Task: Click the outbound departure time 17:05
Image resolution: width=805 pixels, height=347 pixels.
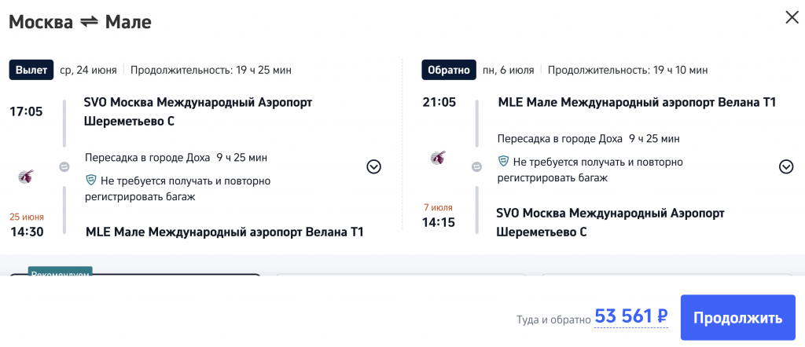Action: (x=26, y=111)
